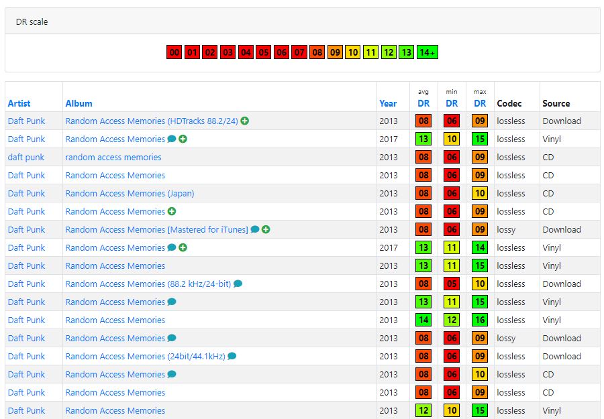Click the 11 swatch in the DR scale
This screenshot has width=604, height=419.
pyautogui.click(x=370, y=52)
